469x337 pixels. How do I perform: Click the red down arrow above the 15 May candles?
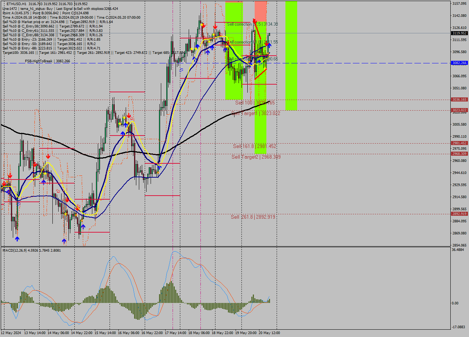(128, 115)
